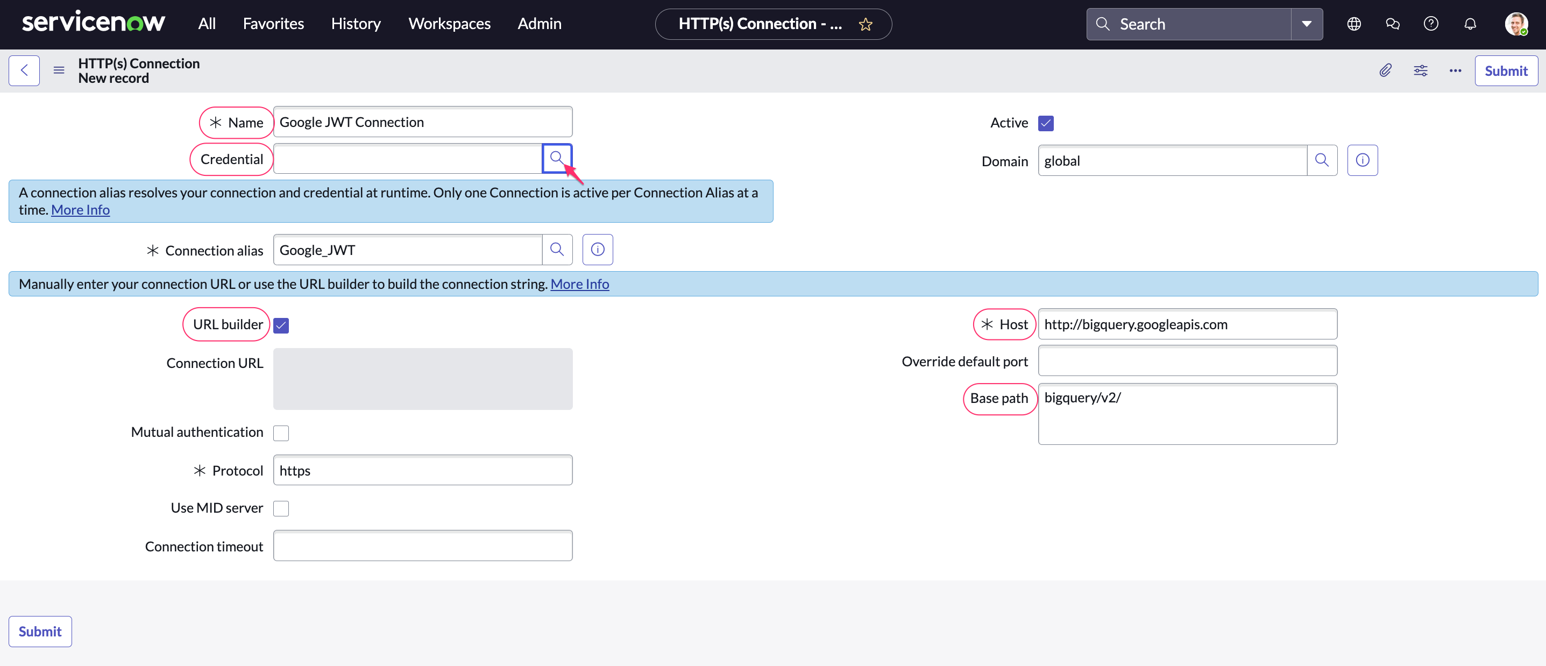Open the notifications bell icon
The width and height of the screenshot is (1546, 666).
[1470, 24]
